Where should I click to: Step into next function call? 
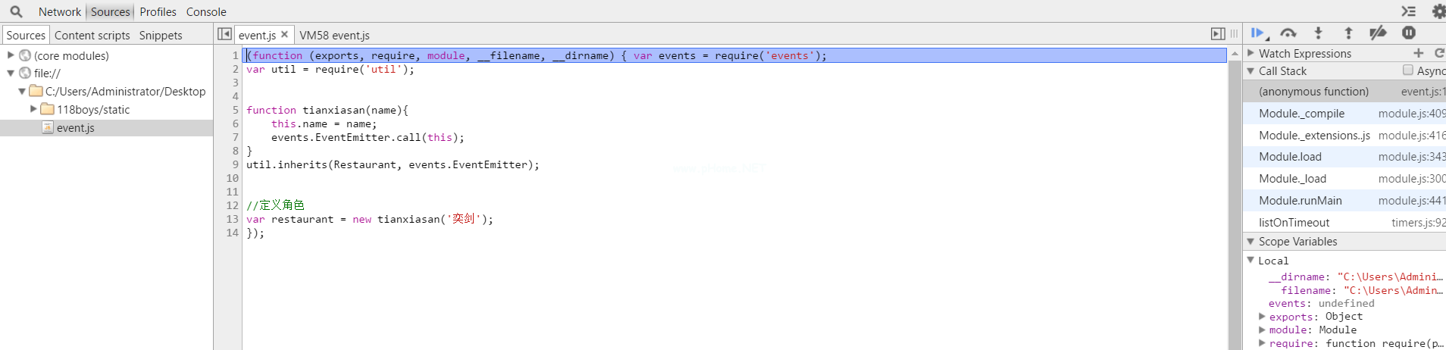point(1318,33)
